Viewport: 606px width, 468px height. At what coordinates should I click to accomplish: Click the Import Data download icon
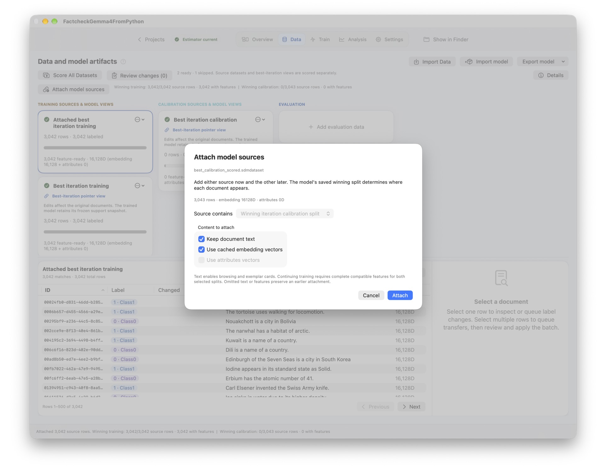(x=416, y=62)
